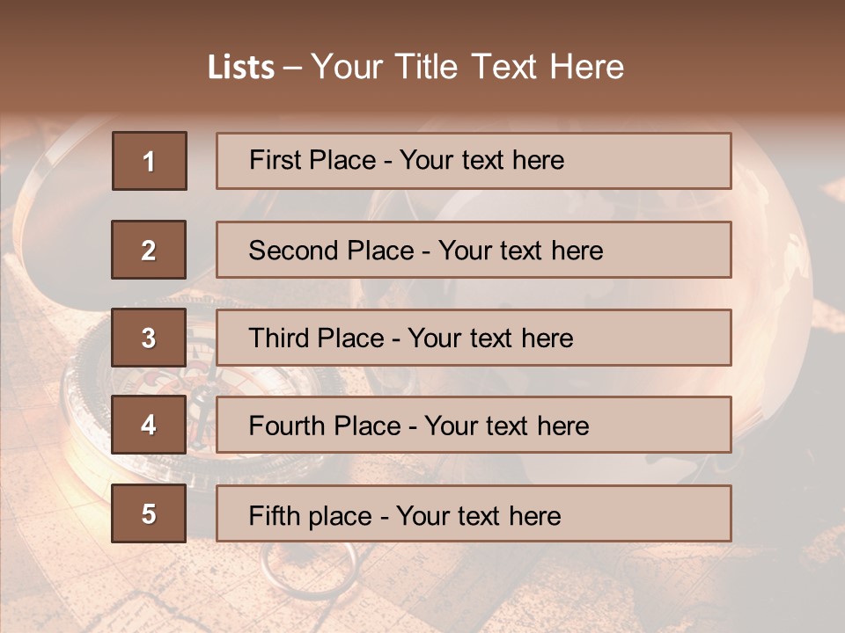
Task: Select the Fifth place text box
Action: click(x=474, y=513)
